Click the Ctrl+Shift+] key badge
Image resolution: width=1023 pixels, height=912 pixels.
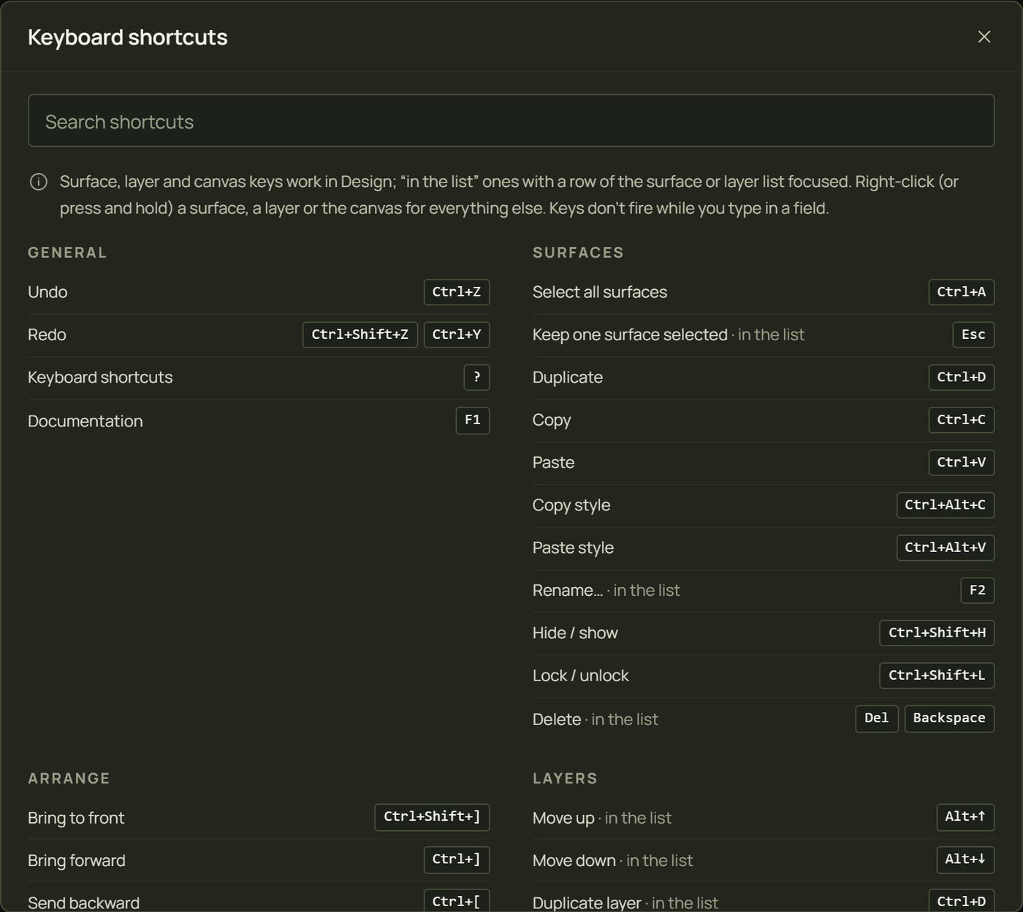[432, 817]
